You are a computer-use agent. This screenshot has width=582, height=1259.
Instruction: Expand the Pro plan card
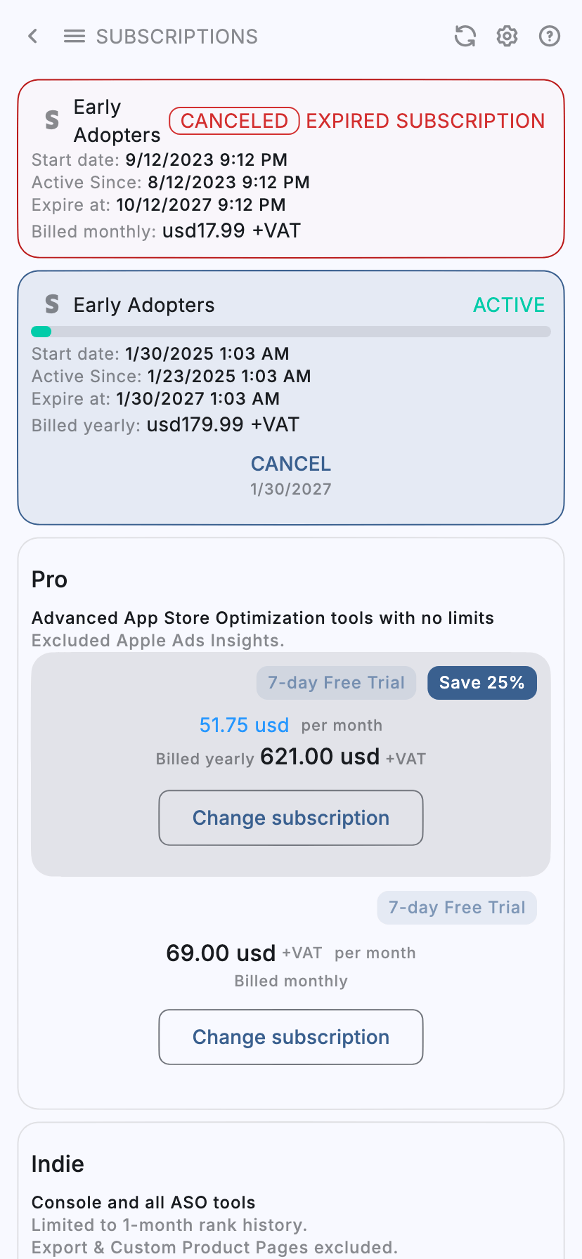coord(49,579)
